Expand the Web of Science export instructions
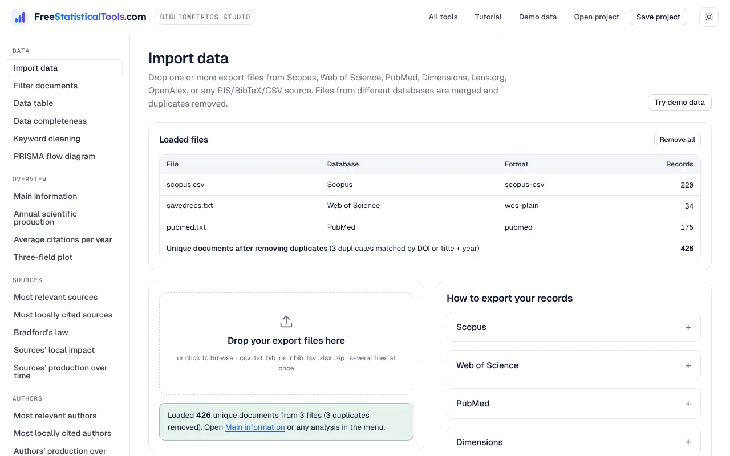730x456 pixels. (x=574, y=365)
